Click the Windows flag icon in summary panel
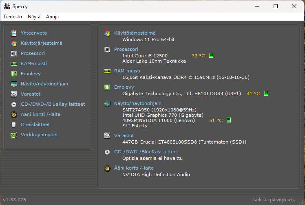Viewport: 305px width, 205px height. 107,33
